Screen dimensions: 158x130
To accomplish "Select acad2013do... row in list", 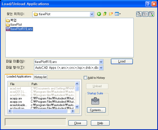I will [x=41, y=95].
